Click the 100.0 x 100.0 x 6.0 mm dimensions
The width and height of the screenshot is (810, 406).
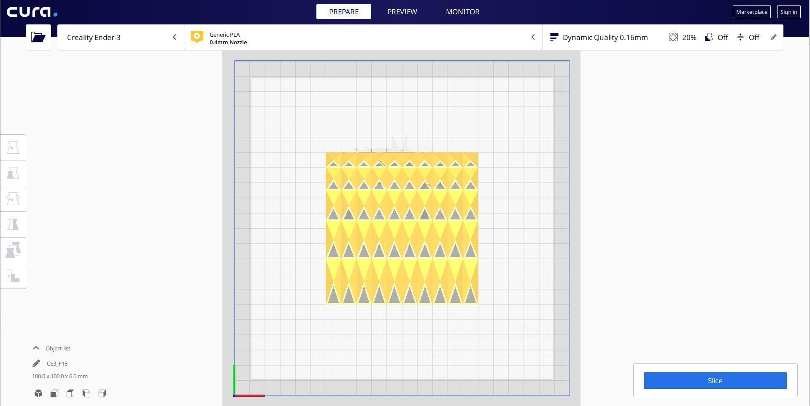pos(60,376)
